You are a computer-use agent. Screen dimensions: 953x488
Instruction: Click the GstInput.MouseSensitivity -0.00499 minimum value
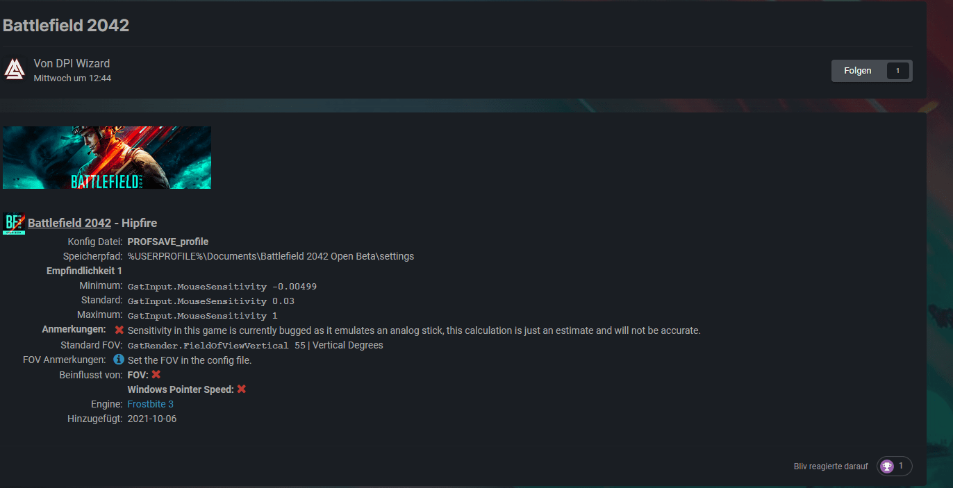pyautogui.click(x=222, y=286)
